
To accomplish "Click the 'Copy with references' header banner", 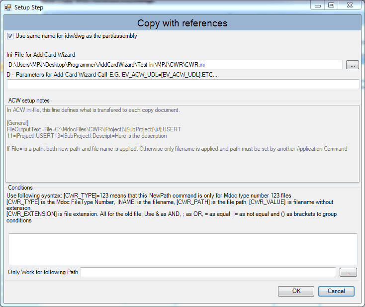I will point(182,23).
